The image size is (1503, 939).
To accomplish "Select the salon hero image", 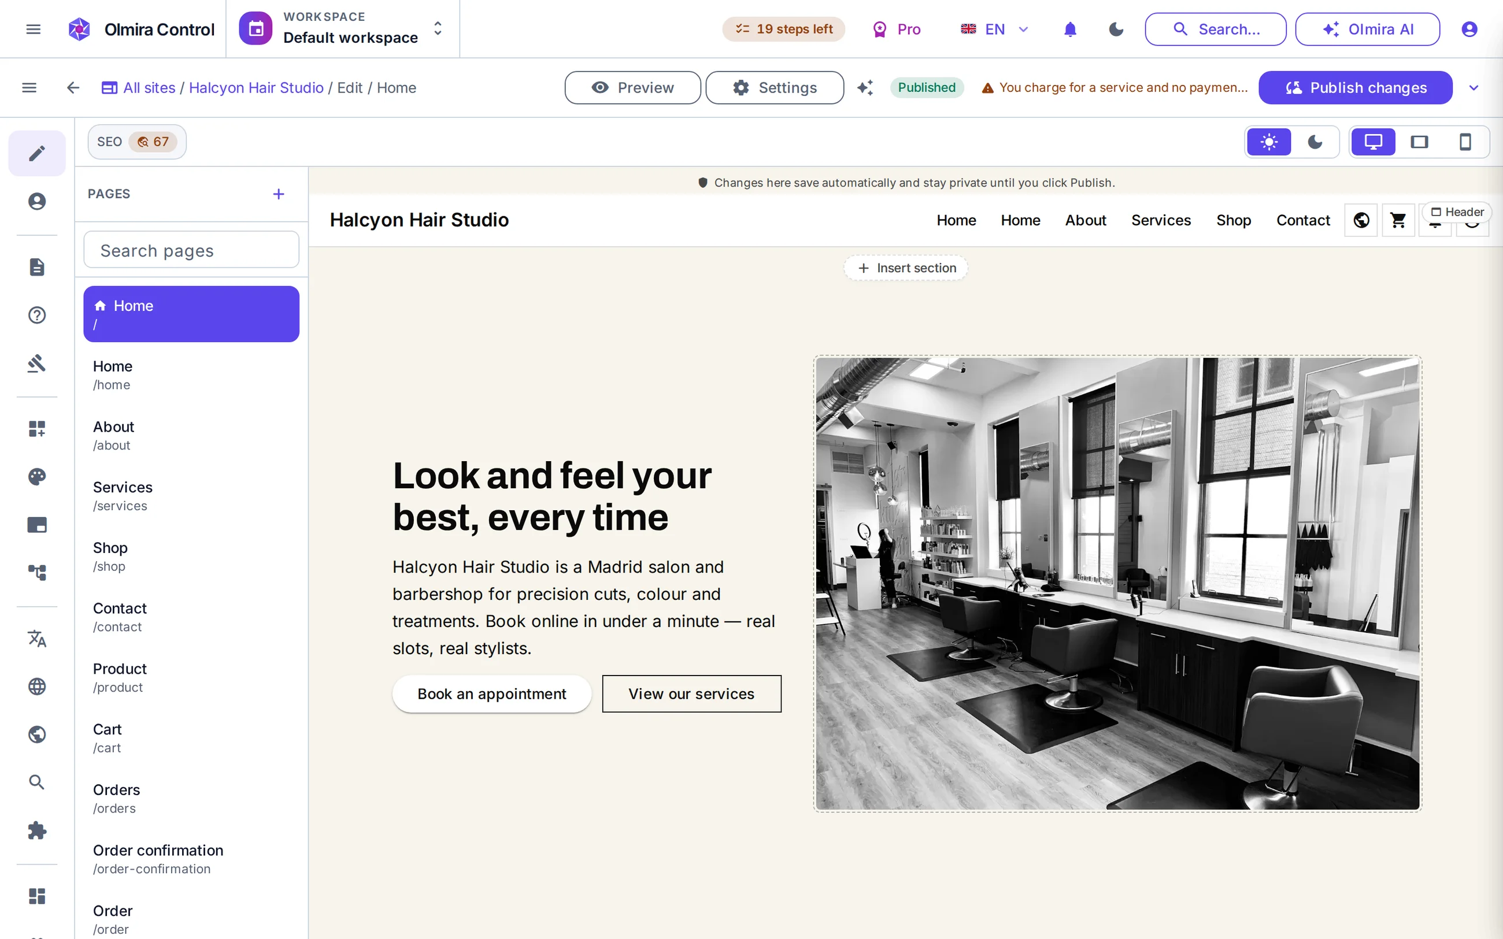I will pyautogui.click(x=1117, y=583).
